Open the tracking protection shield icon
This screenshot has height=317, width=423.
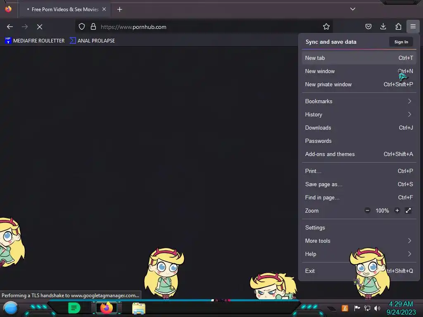coord(82,27)
